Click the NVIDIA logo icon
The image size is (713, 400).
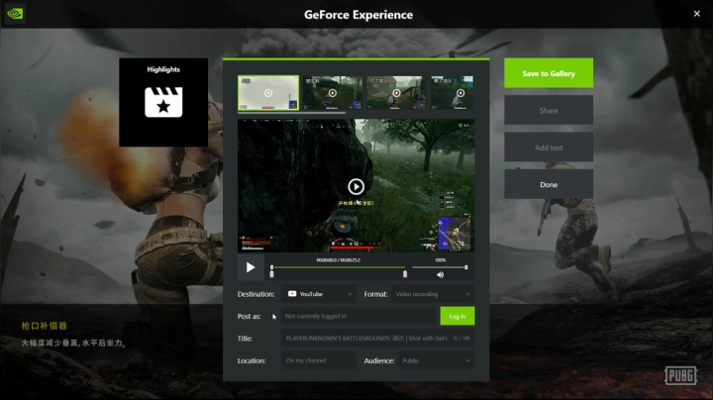(x=15, y=14)
